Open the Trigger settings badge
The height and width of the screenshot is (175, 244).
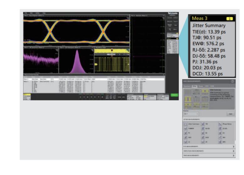150,97
